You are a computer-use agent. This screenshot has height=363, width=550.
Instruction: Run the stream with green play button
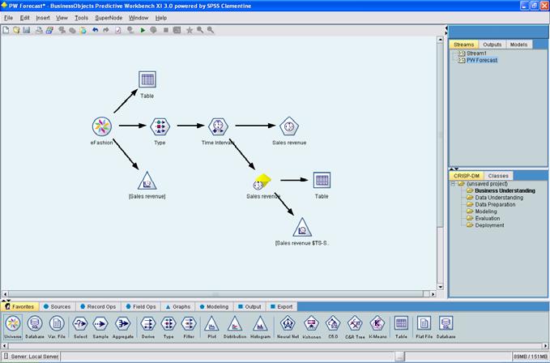point(143,30)
